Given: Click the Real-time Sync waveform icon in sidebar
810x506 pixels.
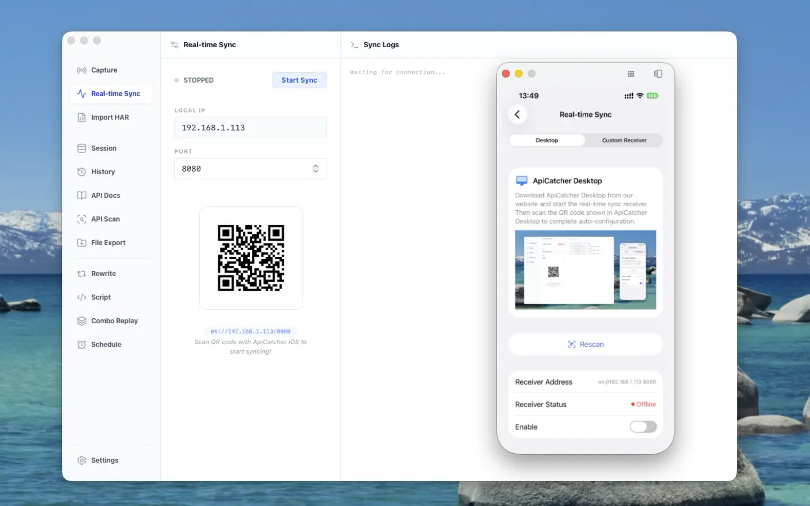Looking at the screenshot, I should [82, 94].
